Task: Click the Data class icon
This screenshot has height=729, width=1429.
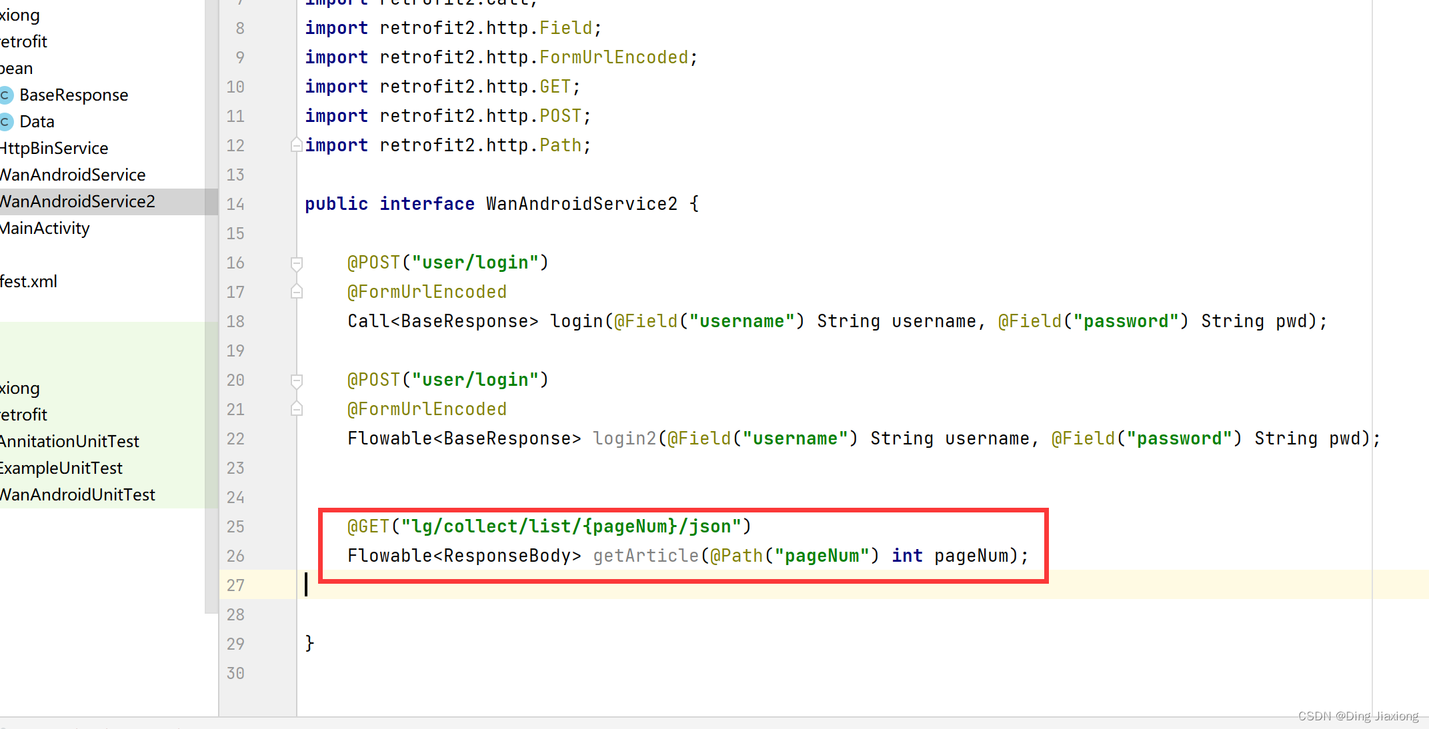Action: pyautogui.click(x=5, y=122)
